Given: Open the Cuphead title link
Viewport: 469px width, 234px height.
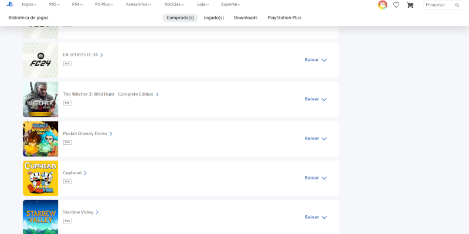Looking at the screenshot, I should [x=72, y=172].
